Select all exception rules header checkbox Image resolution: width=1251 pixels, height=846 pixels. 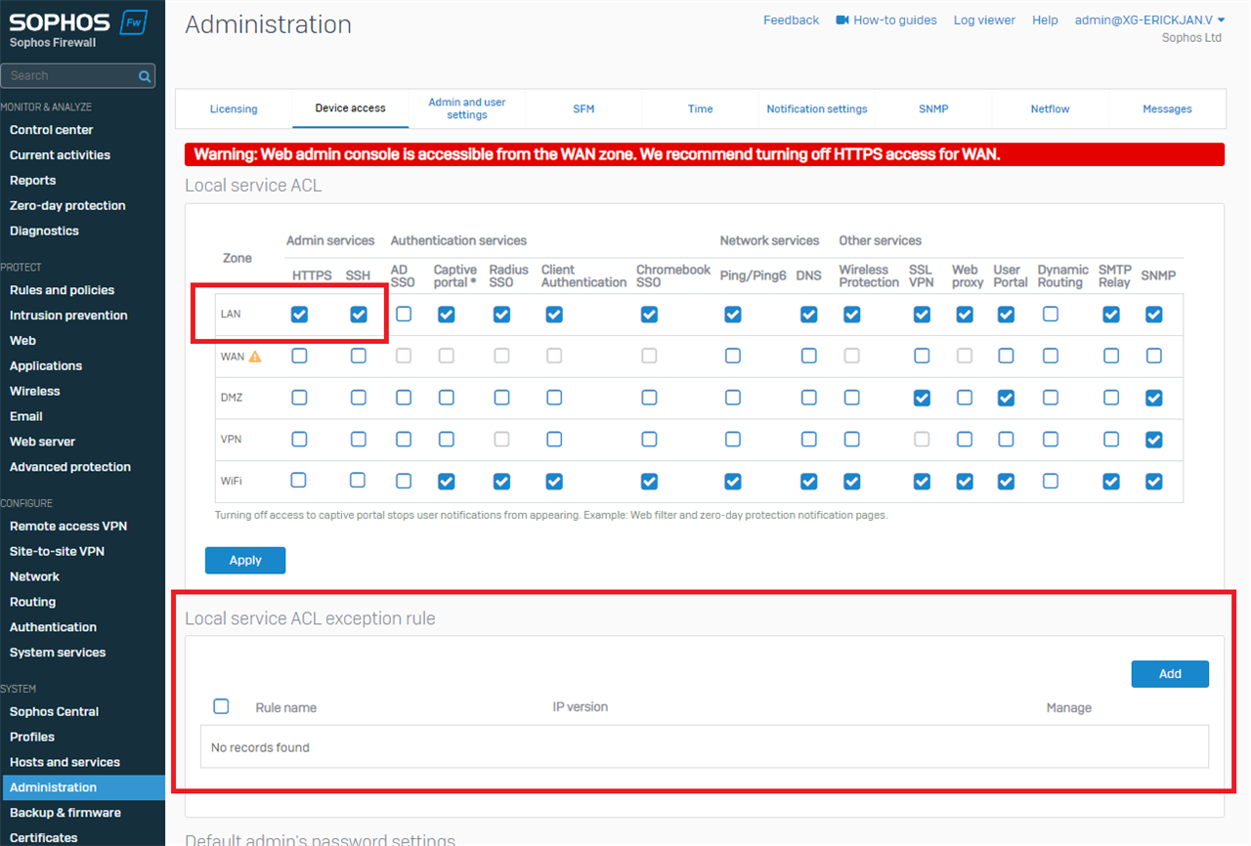[x=221, y=706]
